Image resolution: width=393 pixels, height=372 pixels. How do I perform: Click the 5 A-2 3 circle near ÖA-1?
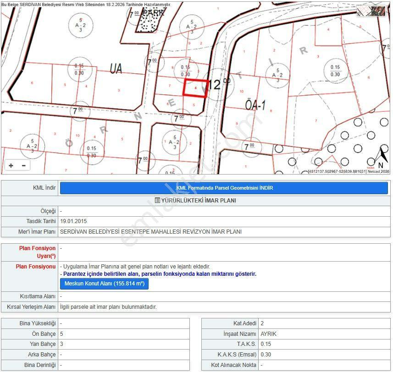277,75
